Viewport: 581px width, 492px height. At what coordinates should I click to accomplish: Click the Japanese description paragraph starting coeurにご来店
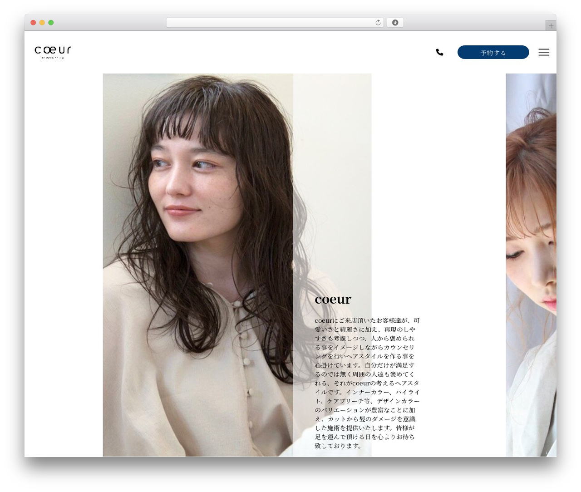[x=367, y=383]
